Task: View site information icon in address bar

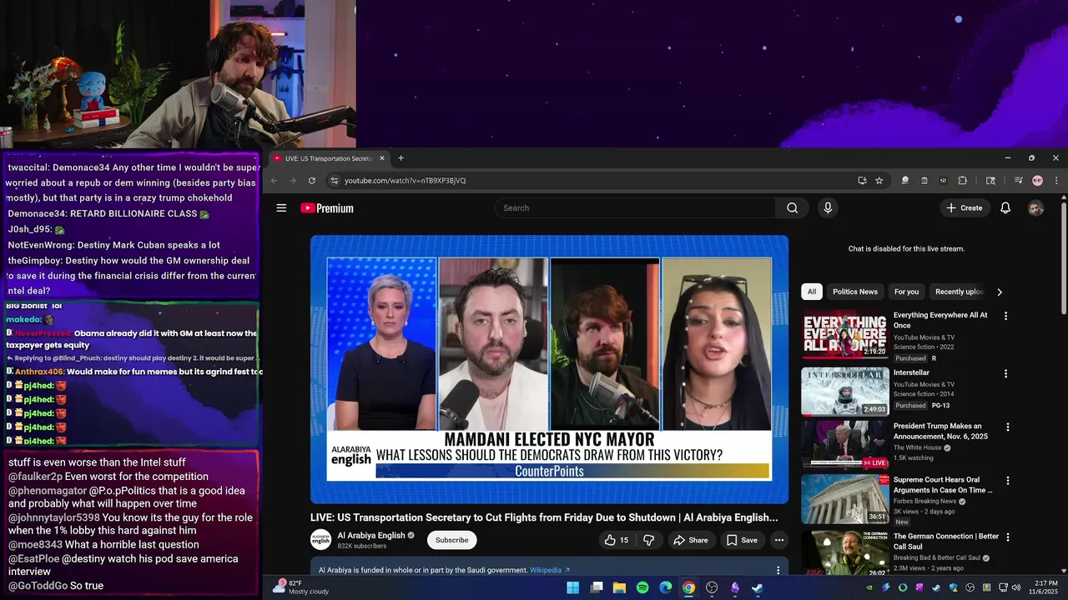Action: 335,181
